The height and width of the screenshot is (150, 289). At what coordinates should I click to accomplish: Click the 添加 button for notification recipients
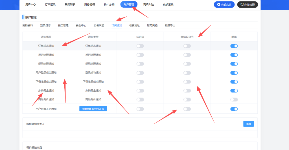coord(248,124)
